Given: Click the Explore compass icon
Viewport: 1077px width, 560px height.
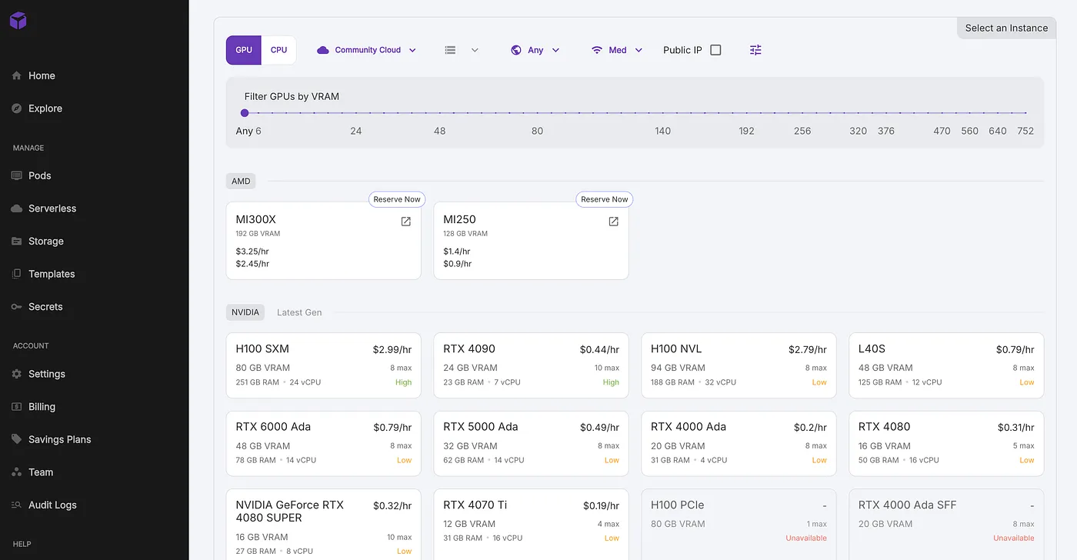Looking at the screenshot, I should tap(17, 108).
